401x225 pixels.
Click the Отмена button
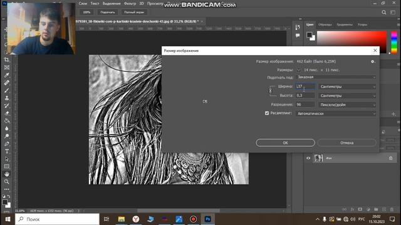coord(347,143)
